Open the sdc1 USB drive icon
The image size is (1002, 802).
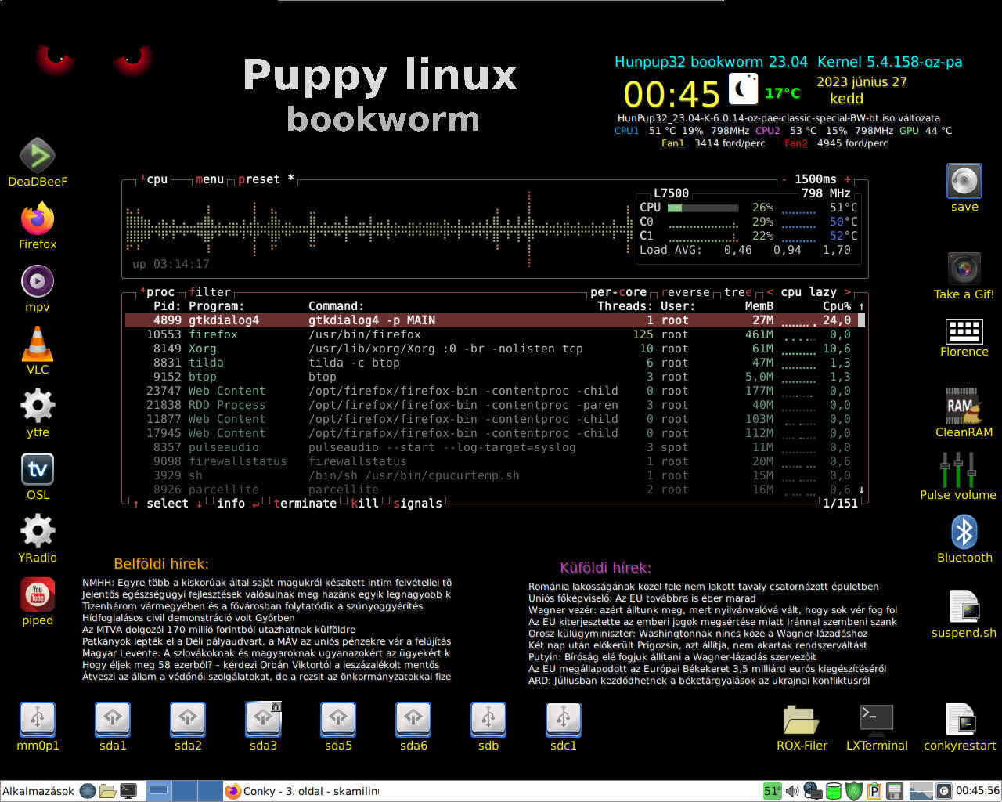tap(564, 720)
